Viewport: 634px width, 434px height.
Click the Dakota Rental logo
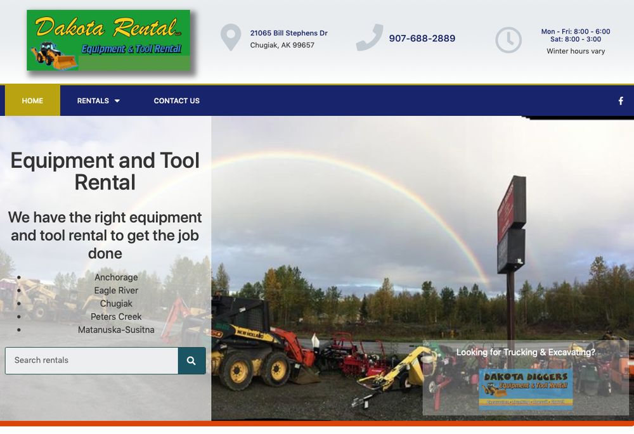108,40
